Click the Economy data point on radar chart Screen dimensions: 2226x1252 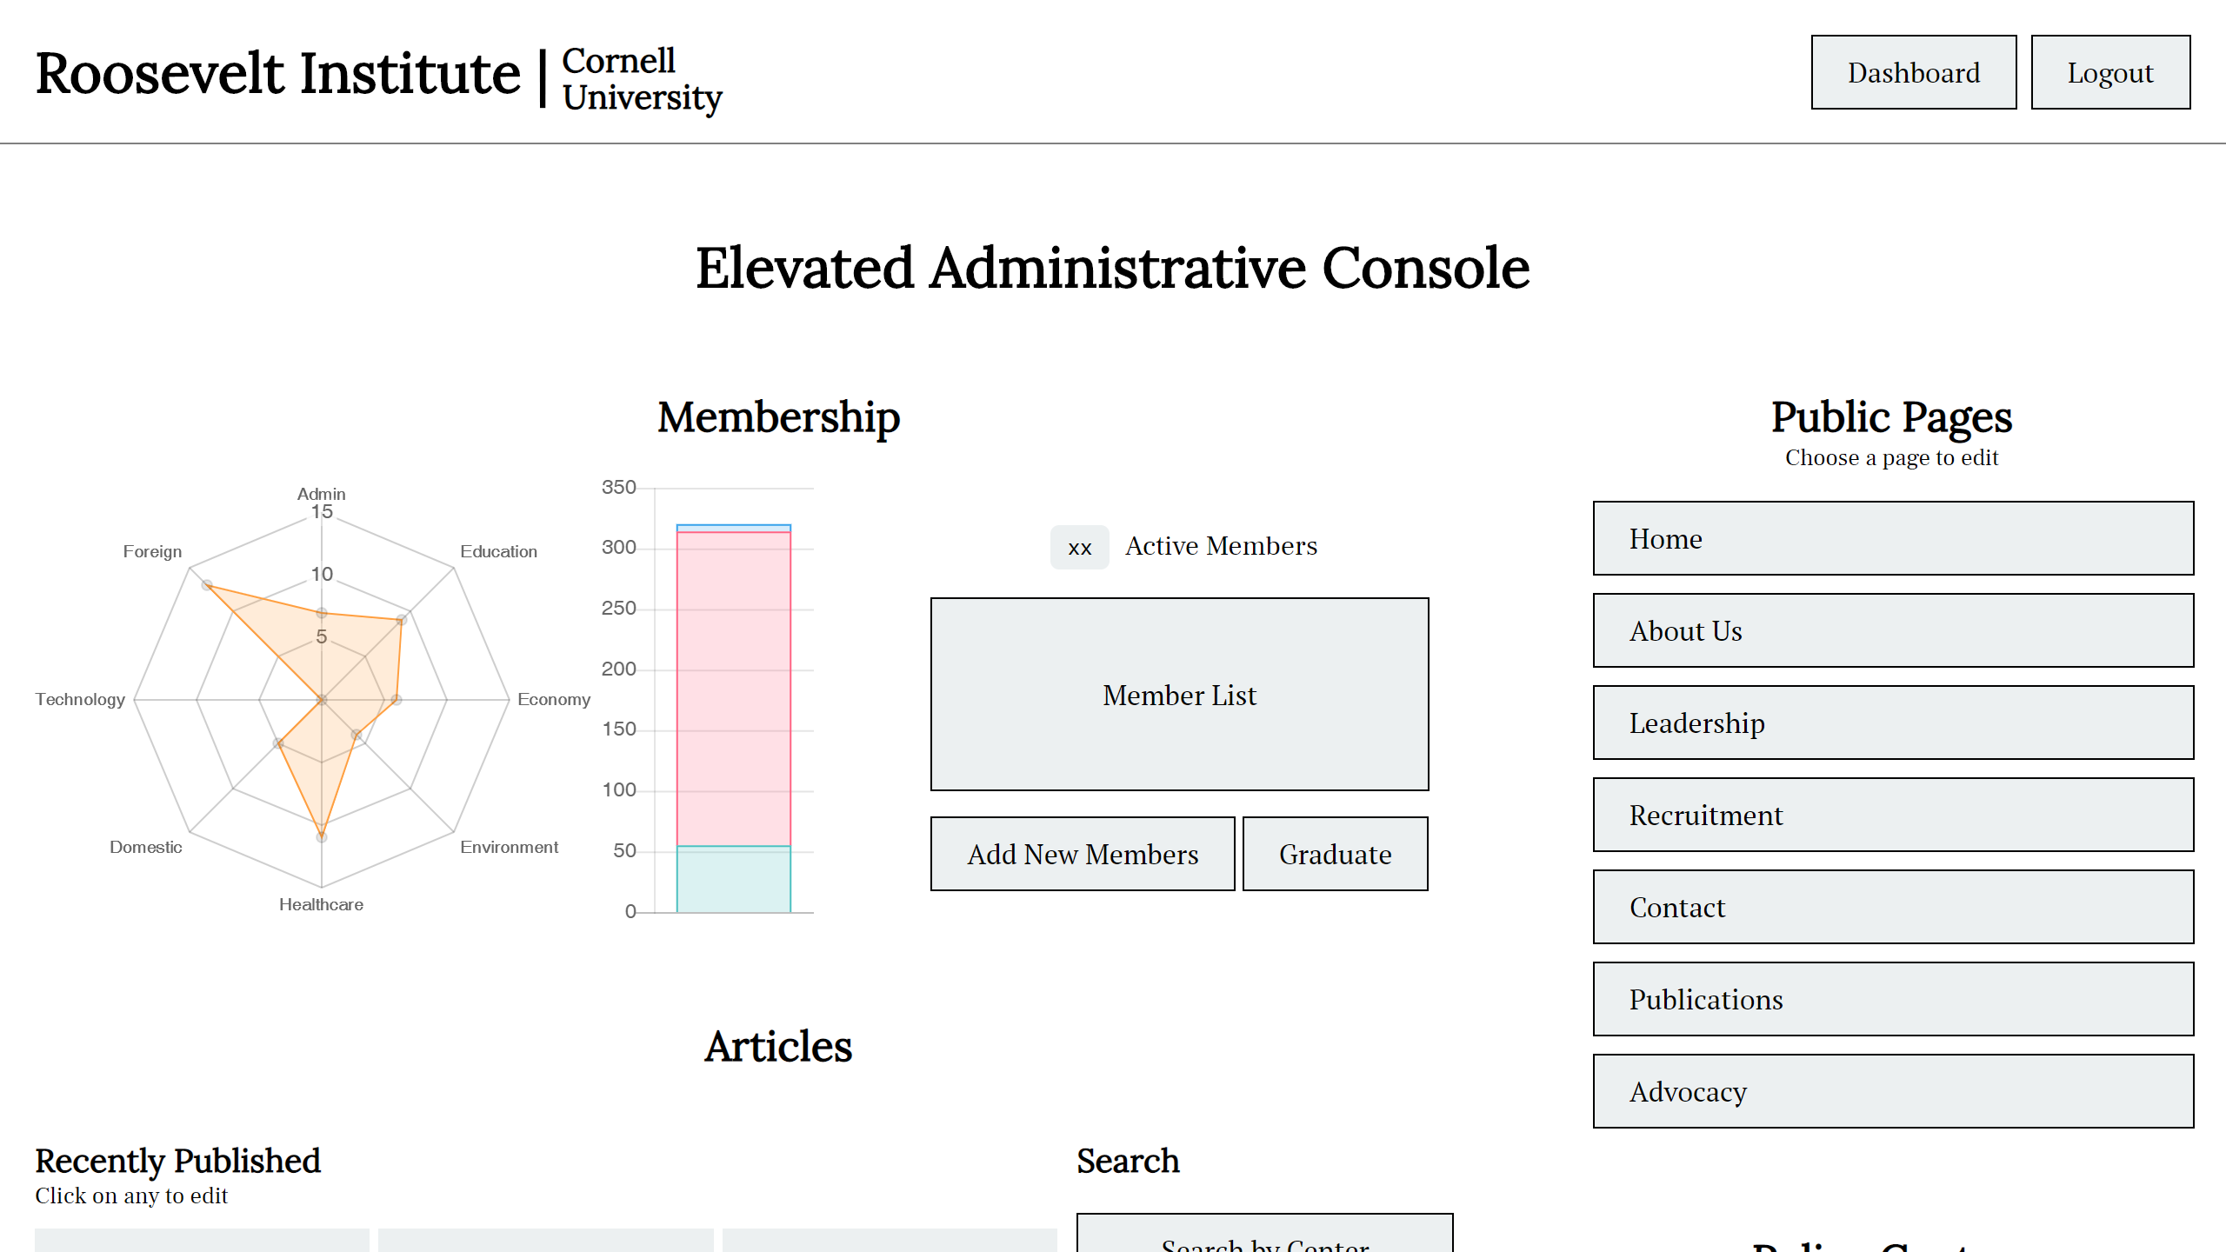tap(397, 700)
